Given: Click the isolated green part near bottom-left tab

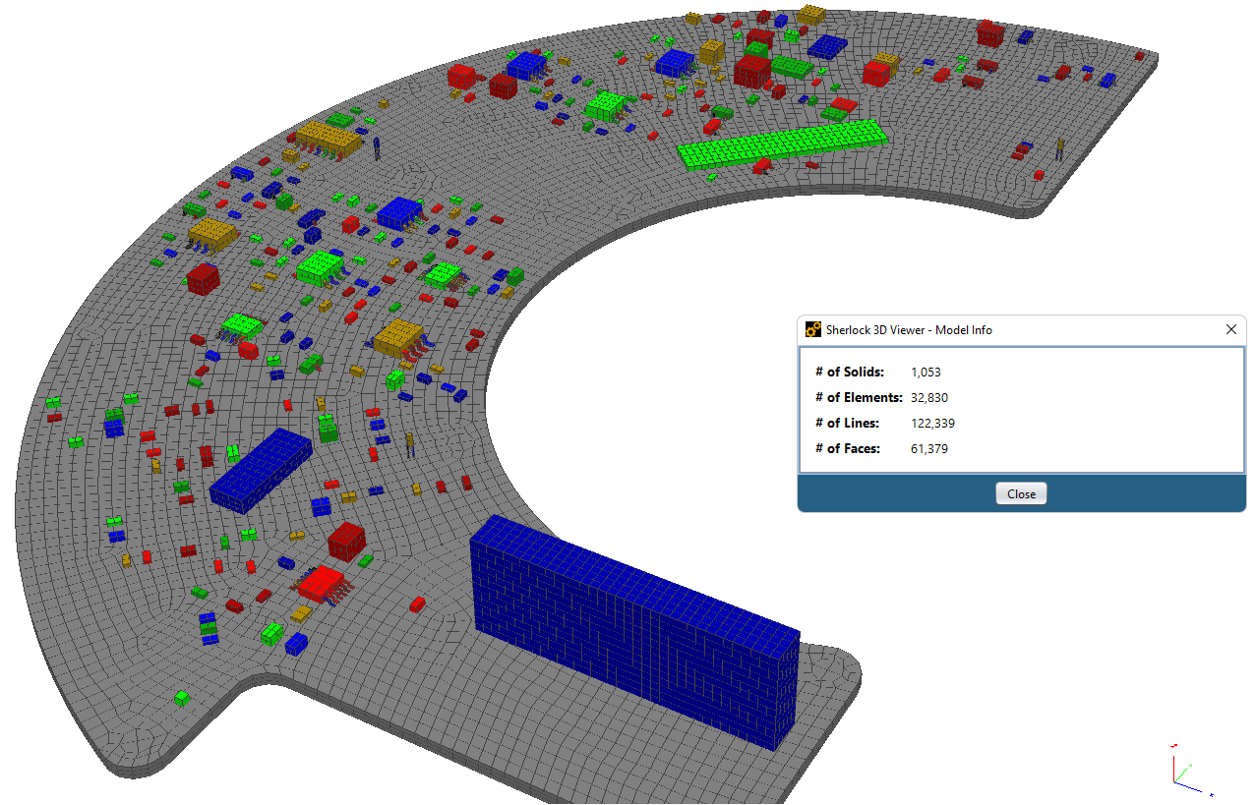Looking at the screenshot, I should point(182,698).
